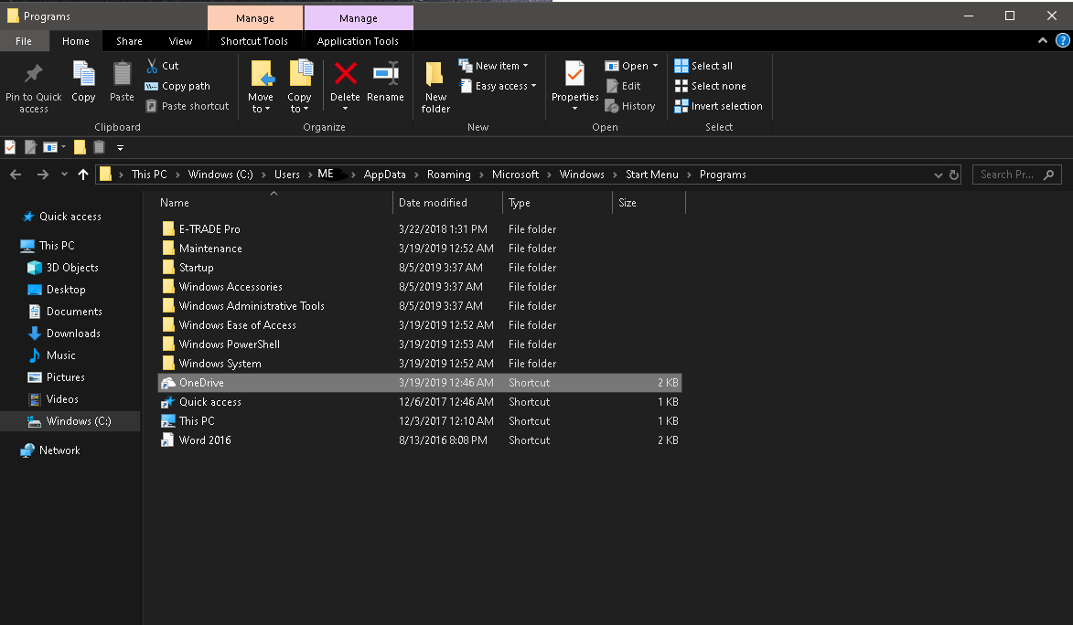The width and height of the screenshot is (1073, 625).
Task: Click Paste shortcut in ribbon
Action: 187,106
